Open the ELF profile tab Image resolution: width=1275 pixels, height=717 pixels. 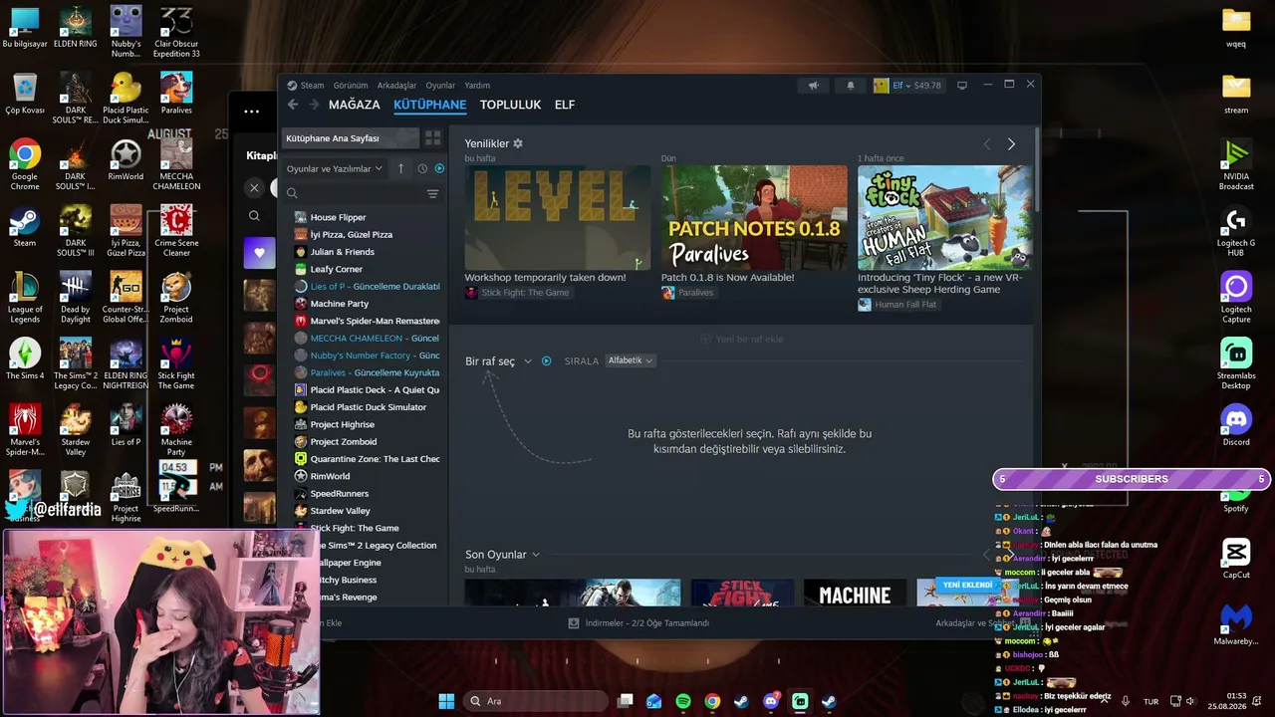[565, 105]
